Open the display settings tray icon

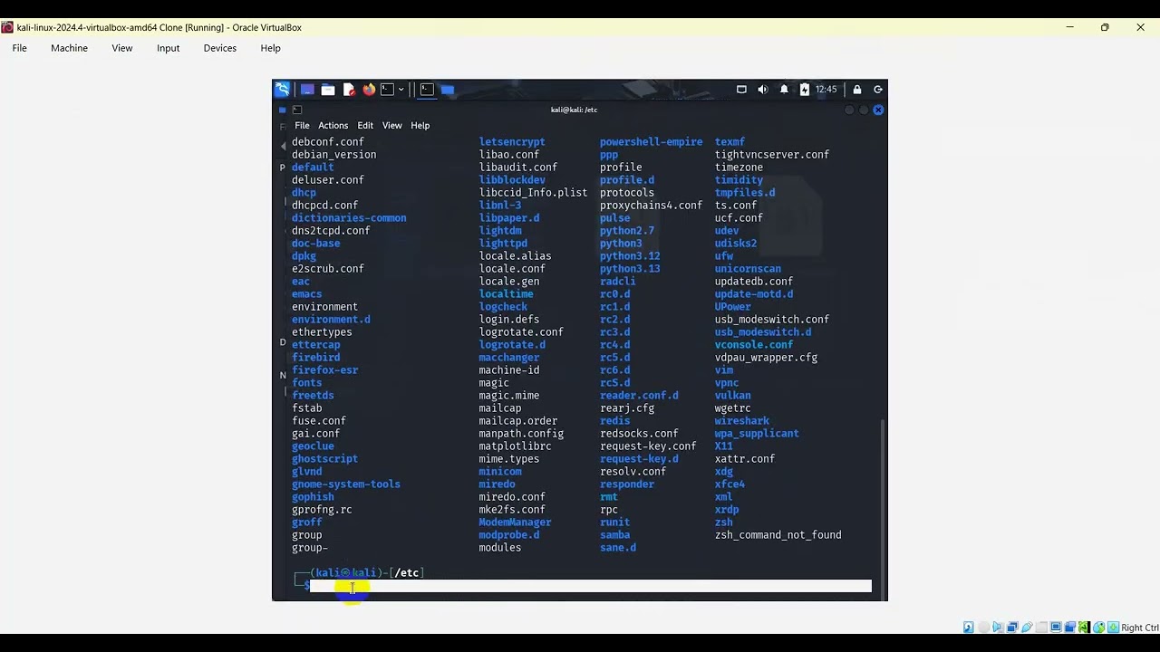click(741, 90)
